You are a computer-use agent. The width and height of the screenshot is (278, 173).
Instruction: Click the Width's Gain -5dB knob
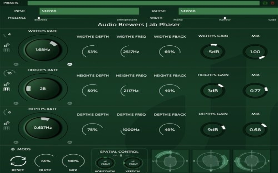(x=213, y=52)
